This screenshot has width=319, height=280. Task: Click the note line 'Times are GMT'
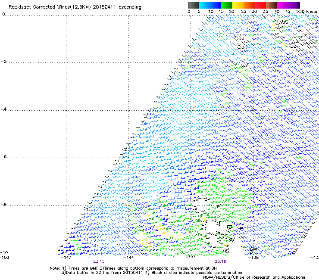pos(83,268)
